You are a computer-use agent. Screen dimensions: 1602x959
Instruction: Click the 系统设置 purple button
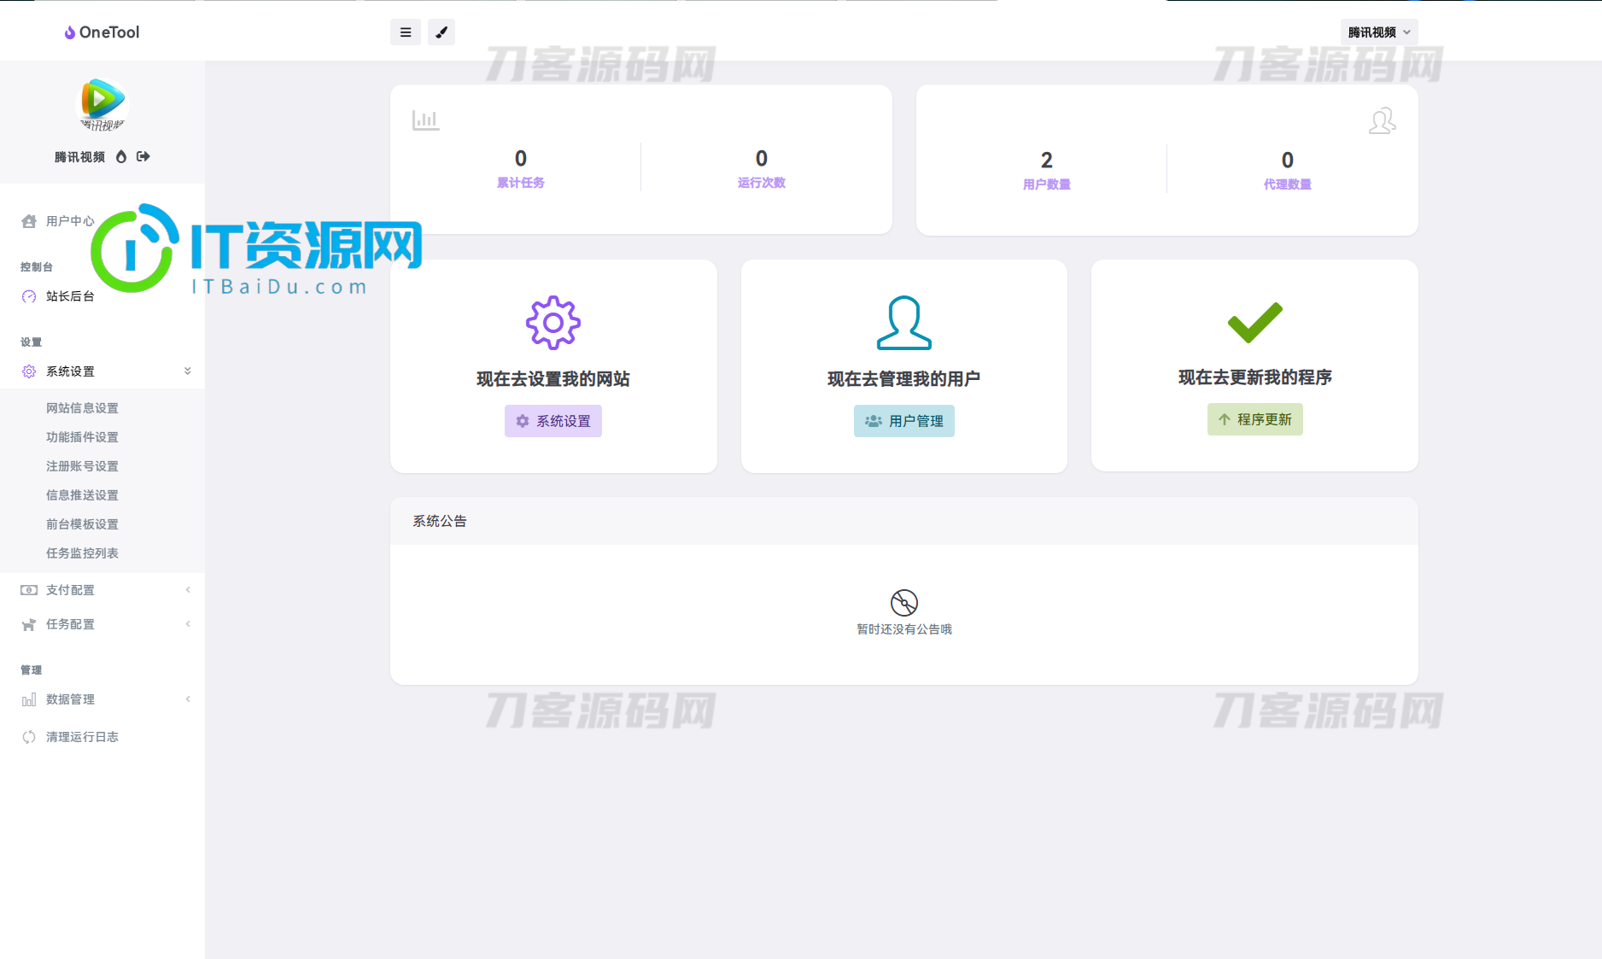(x=553, y=421)
